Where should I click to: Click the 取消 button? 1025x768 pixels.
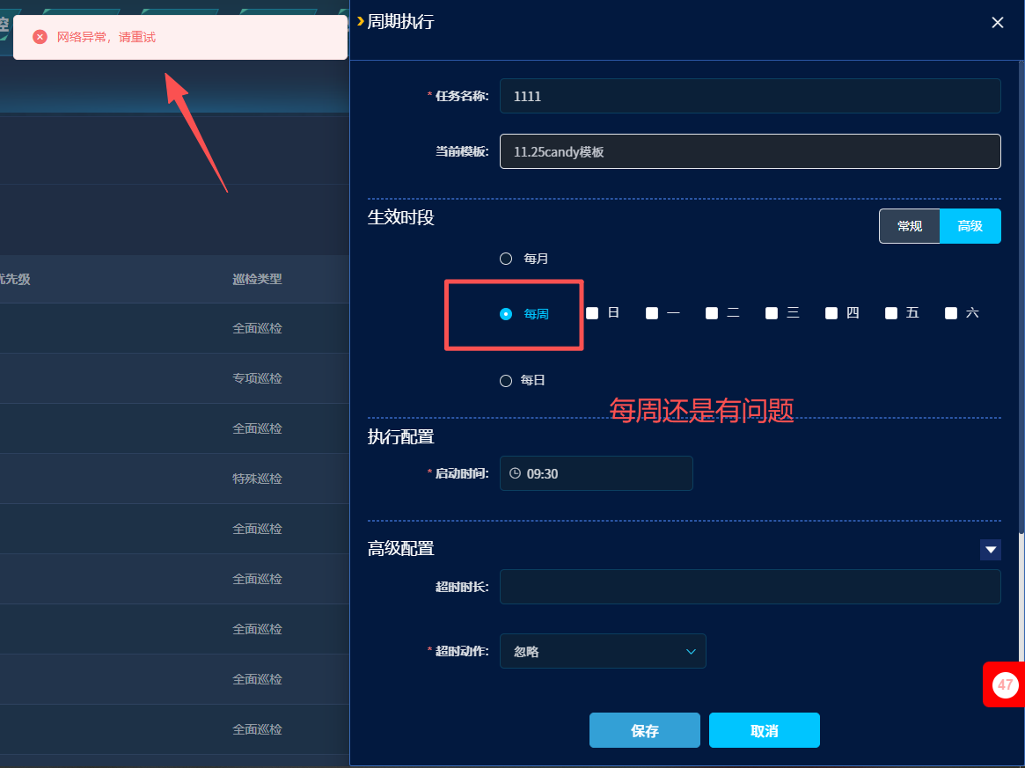pos(764,730)
